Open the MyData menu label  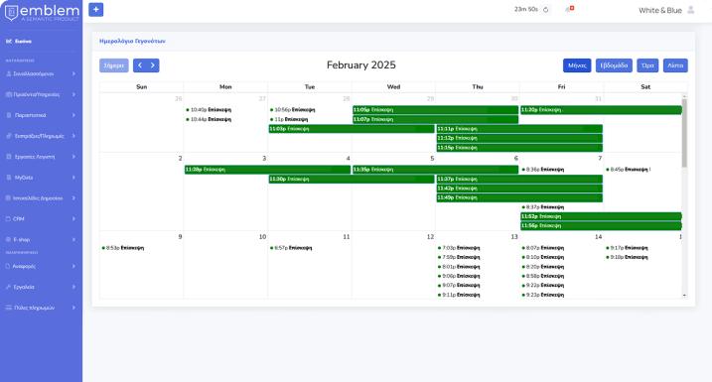[24, 178]
